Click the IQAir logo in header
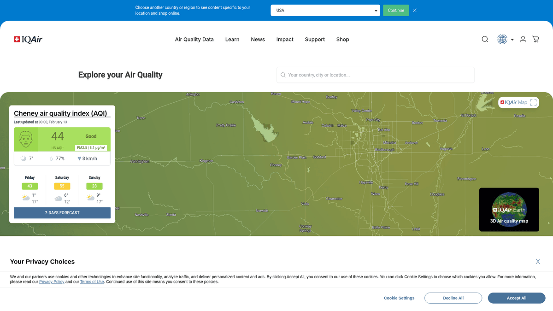 click(x=28, y=40)
